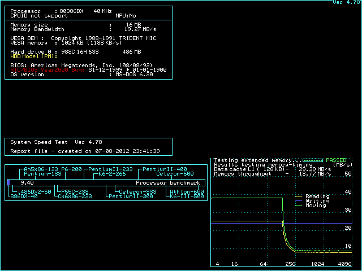Click the memory bandwidth value '19.27 MB/s'
This screenshot has width=362, height=271.
click(x=140, y=29)
